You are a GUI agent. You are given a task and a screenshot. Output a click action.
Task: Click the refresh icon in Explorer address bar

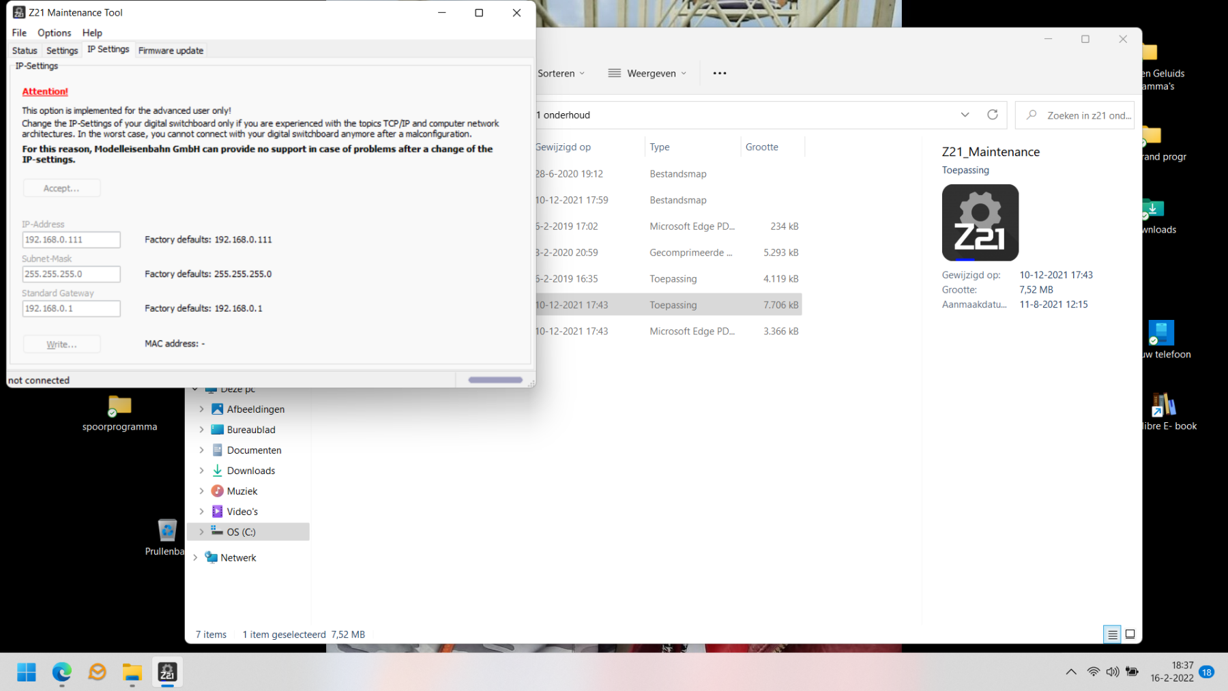click(993, 115)
